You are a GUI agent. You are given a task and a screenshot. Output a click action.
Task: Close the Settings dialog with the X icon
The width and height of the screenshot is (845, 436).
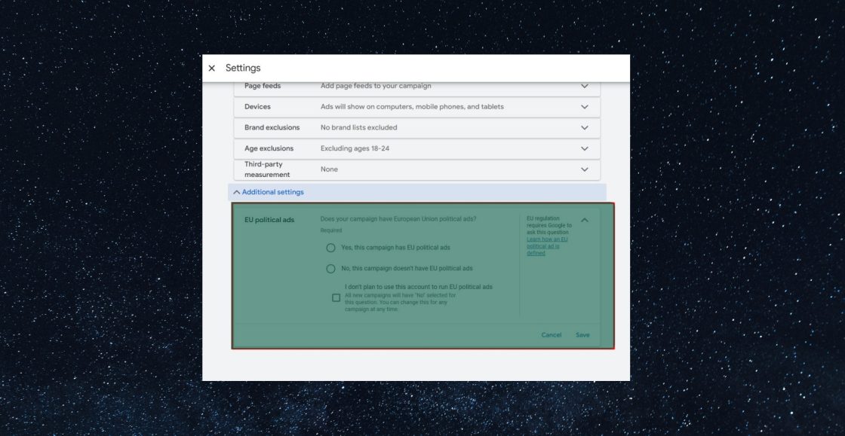click(x=212, y=69)
